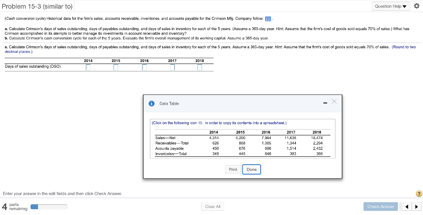Click the 2014 accounts payable value 450
Image resolution: width=423 pixels, height=215 pixels.
coord(216,148)
